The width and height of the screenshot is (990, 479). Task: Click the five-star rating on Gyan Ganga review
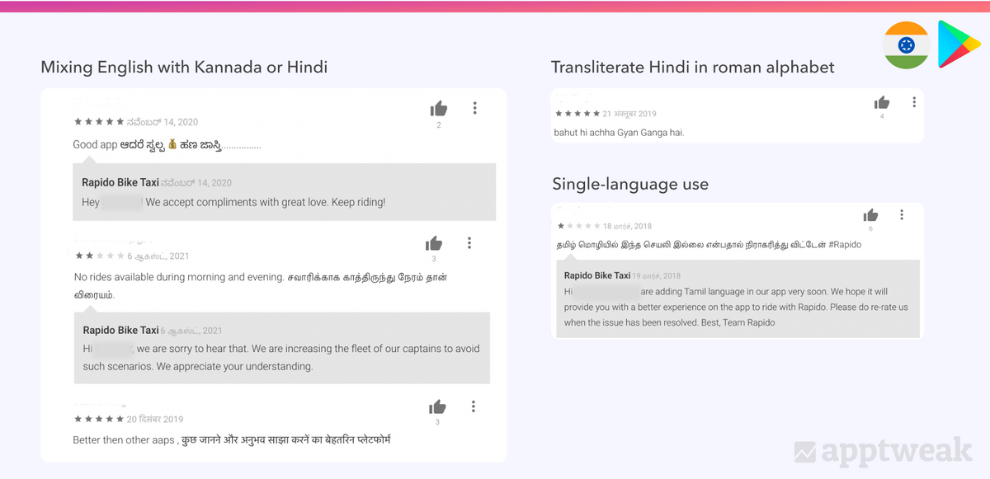[577, 113]
